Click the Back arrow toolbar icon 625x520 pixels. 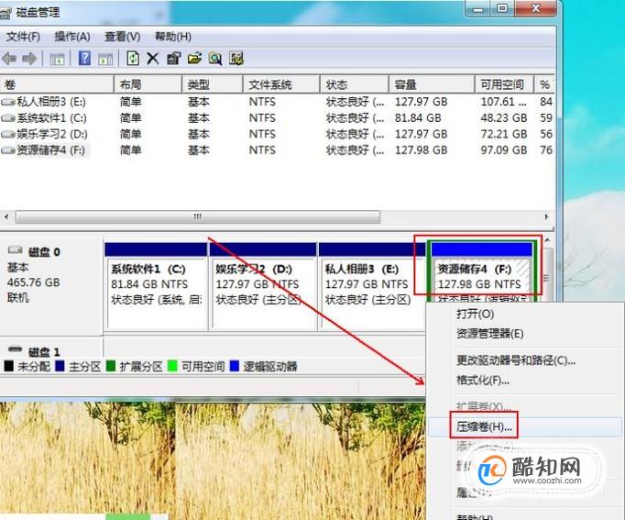coord(9,59)
